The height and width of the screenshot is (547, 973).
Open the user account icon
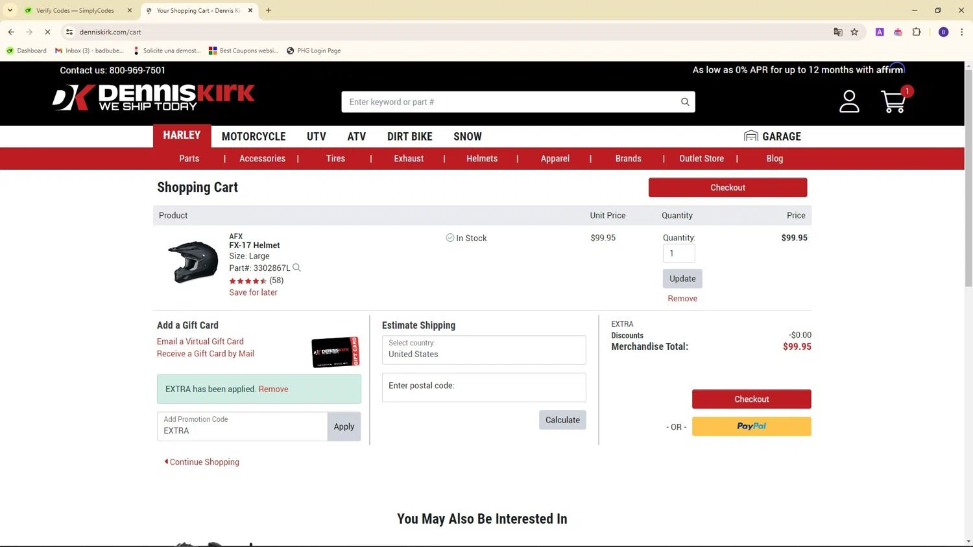[849, 101]
